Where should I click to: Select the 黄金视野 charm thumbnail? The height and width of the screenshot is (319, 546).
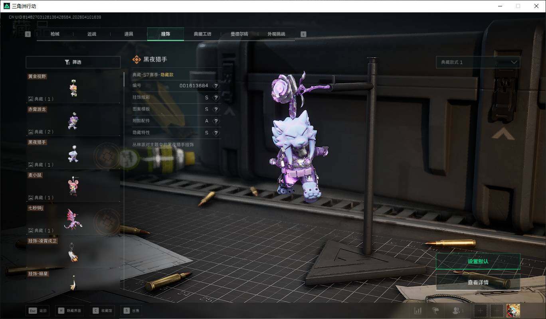pyautogui.click(x=73, y=87)
